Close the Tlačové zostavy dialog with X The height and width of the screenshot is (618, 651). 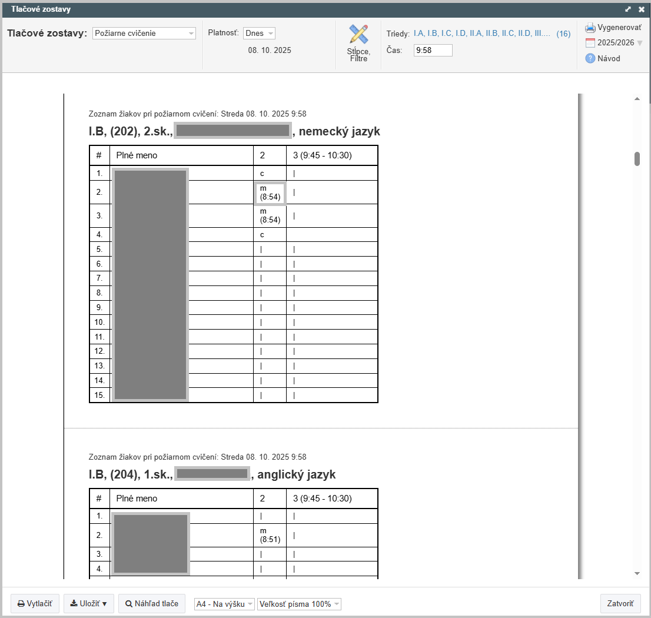click(642, 9)
